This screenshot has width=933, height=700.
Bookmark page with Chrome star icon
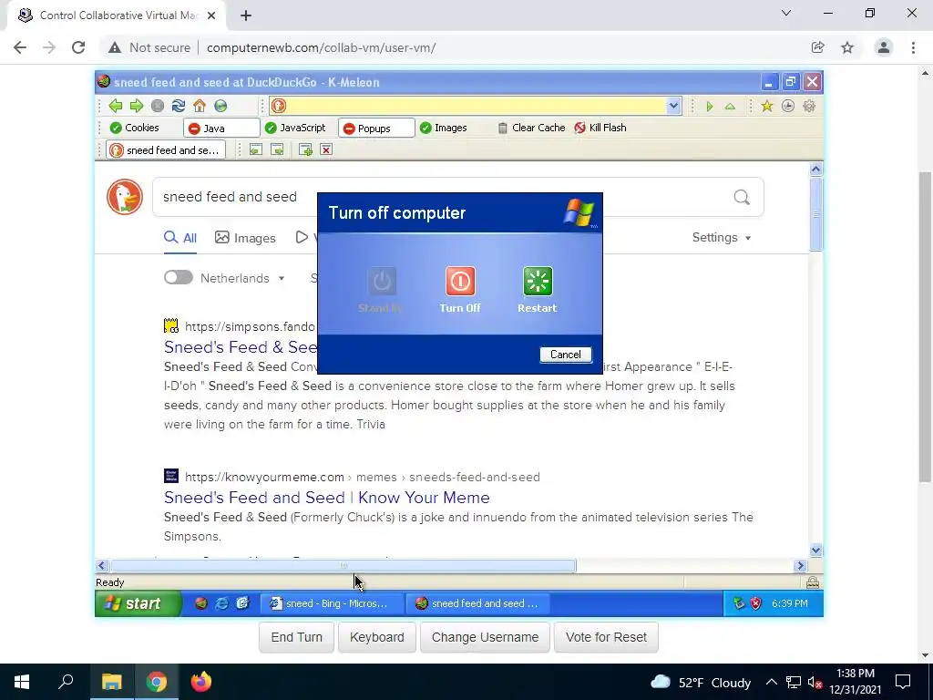[x=847, y=47]
